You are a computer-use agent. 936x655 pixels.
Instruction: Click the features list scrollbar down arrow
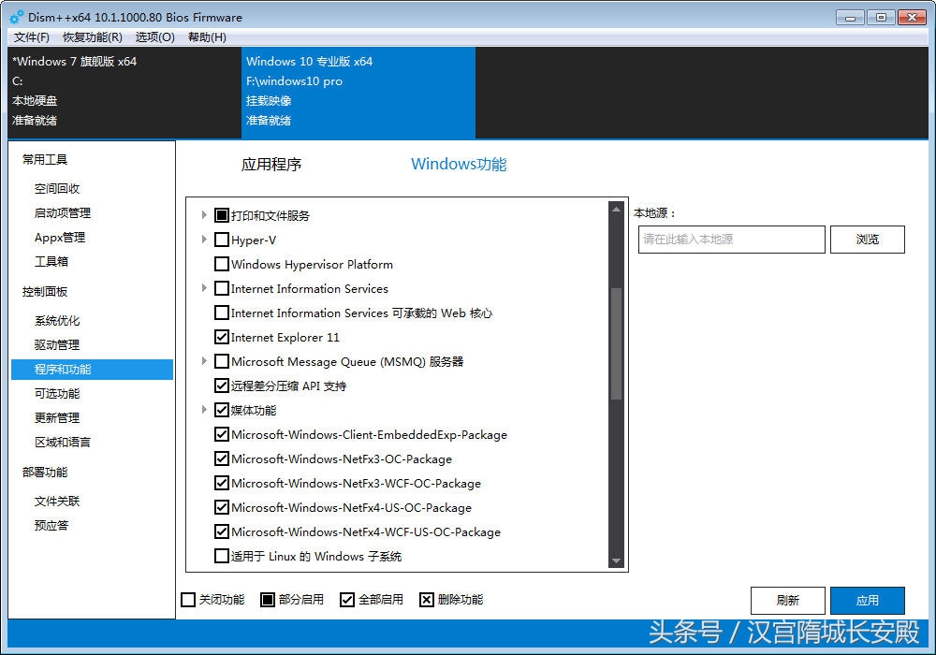click(x=616, y=560)
